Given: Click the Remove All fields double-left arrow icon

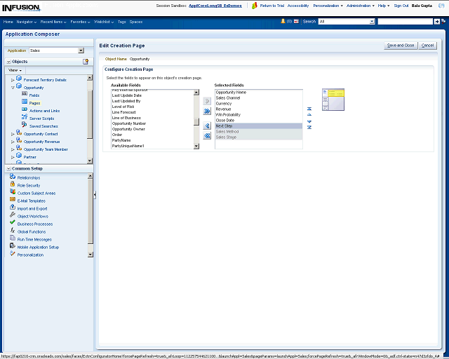Looking at the screenshot, I should pos(207,136).
